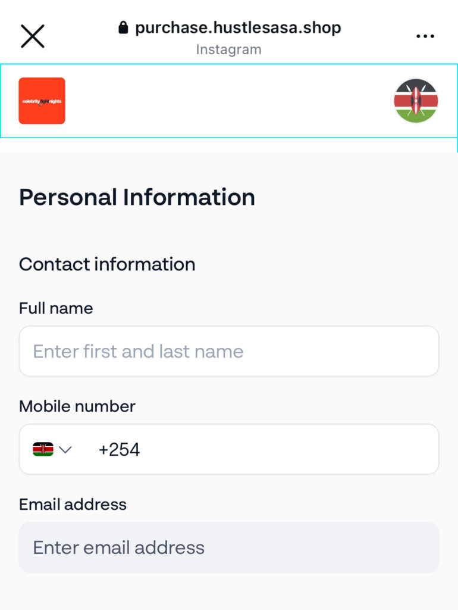
Task: Click the Full name field label
Action: pos(56,308)
